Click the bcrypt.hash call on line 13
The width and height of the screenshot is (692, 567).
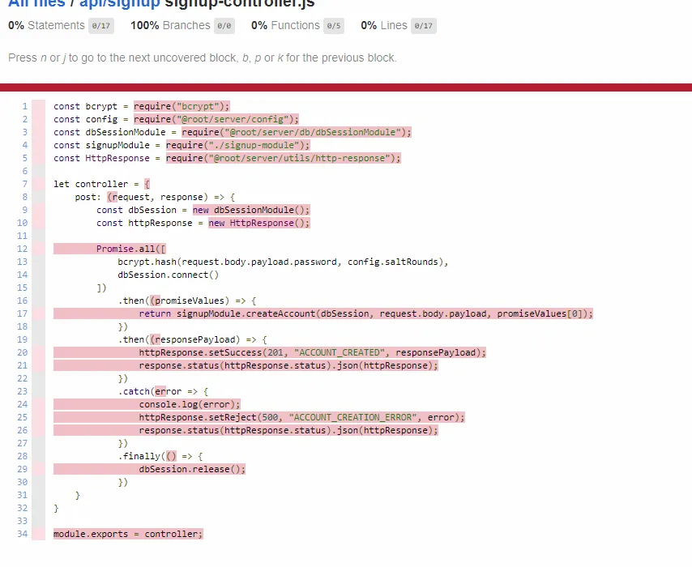click(x=283, y=262)
